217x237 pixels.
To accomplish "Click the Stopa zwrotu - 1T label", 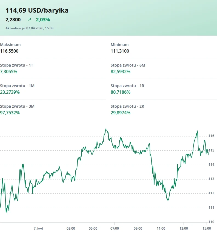I will [17, 65].
